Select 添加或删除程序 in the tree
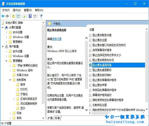149x126 pixels. (29, 104)
